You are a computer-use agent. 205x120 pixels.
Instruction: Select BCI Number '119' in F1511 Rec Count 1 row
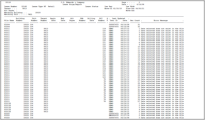click(x=104, y=29)
